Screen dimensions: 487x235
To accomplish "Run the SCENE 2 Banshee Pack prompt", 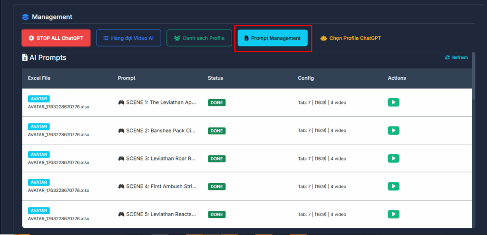I will tap(393, 131).
